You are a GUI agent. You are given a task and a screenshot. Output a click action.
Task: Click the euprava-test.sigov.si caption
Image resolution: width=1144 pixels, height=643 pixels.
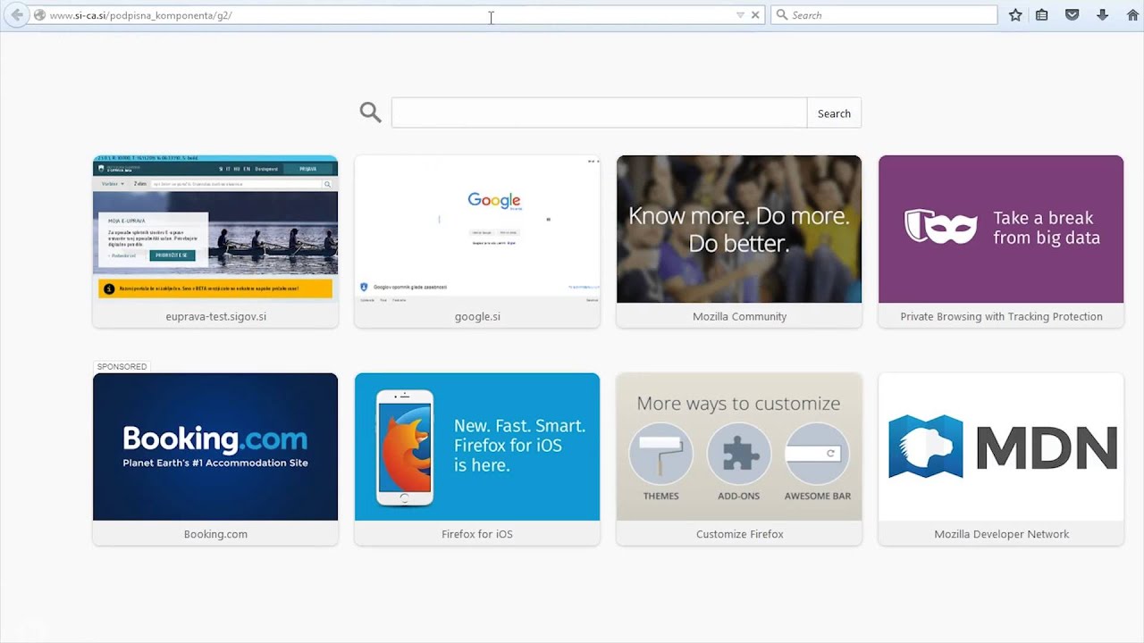215,316
